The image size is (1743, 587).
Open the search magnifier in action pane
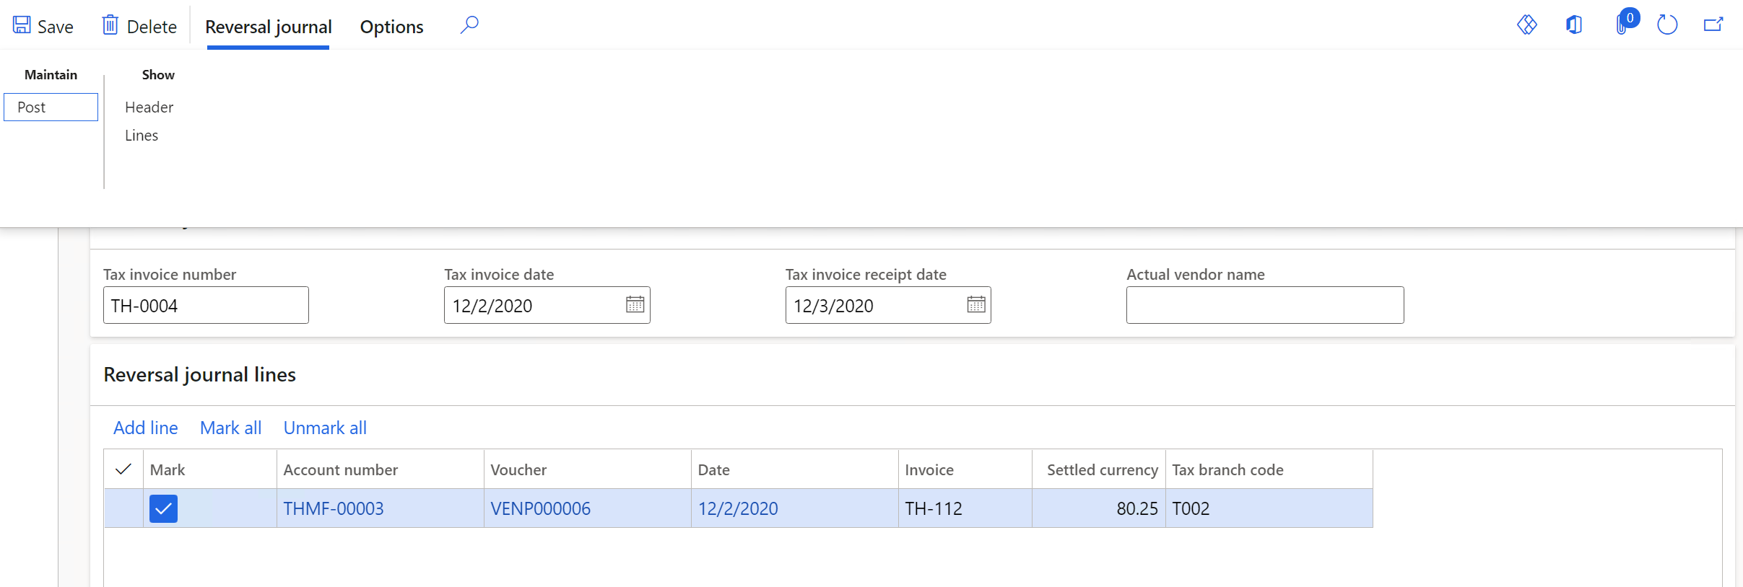(469, 25)
